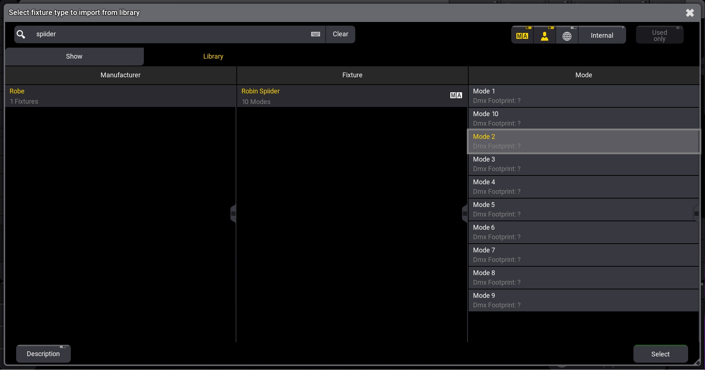Click the Mode column scroll handle
The width and height of the screenshot is (705, 370).
coord(696,214)
